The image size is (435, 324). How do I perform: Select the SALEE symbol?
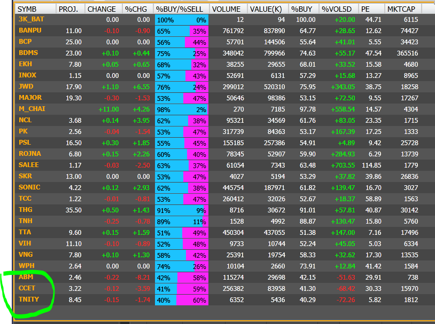pyautogui.click(x=28, y=165)
